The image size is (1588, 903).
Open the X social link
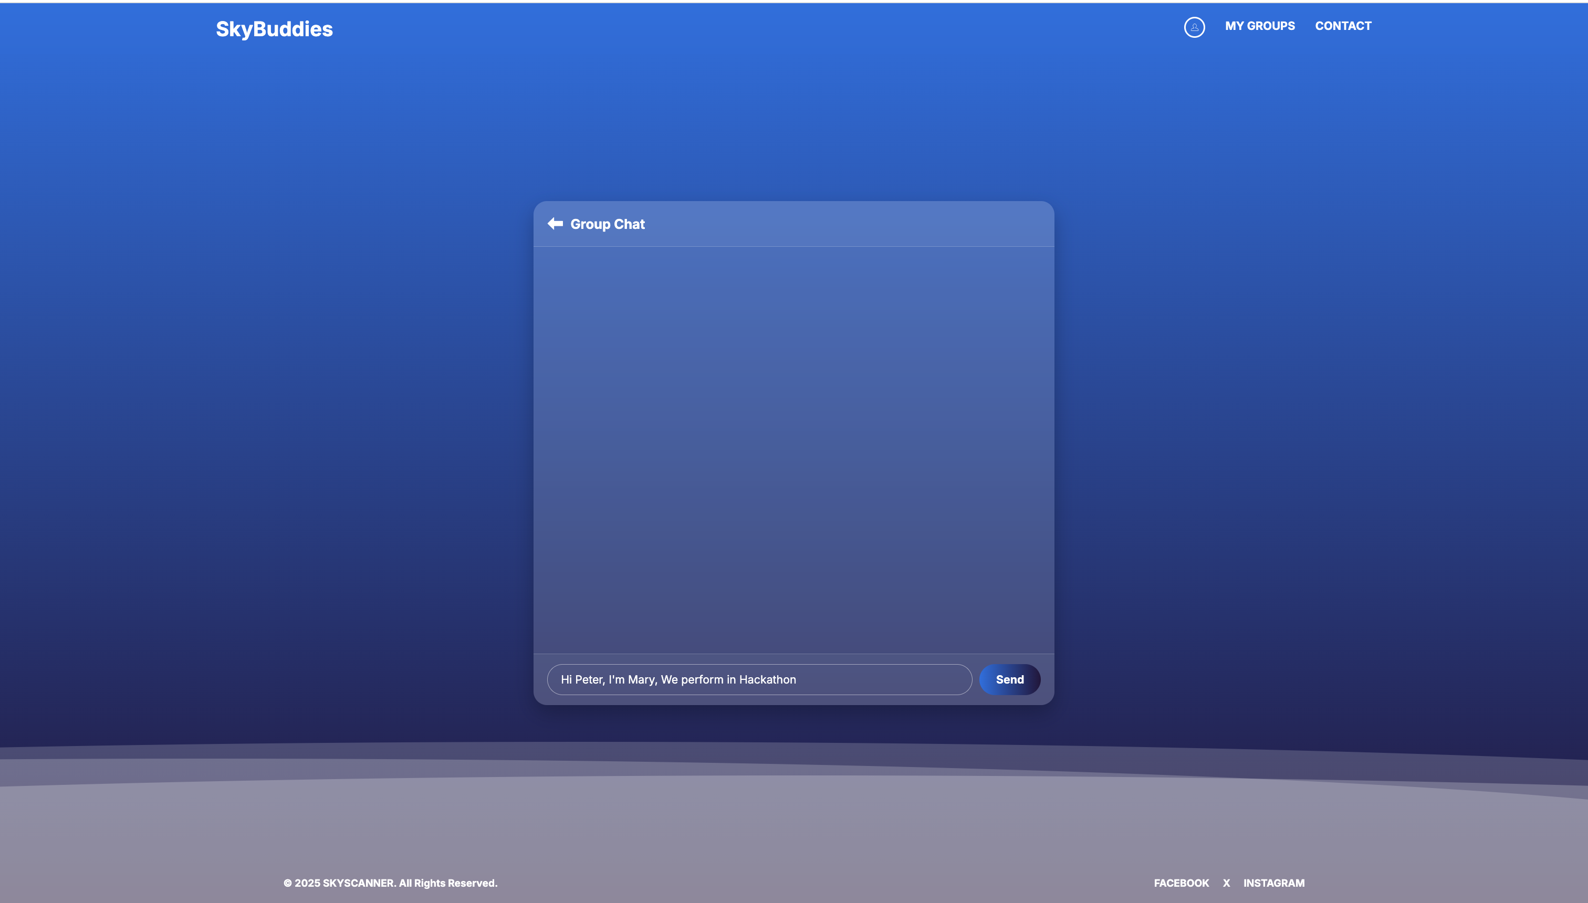coord(1226,883)
